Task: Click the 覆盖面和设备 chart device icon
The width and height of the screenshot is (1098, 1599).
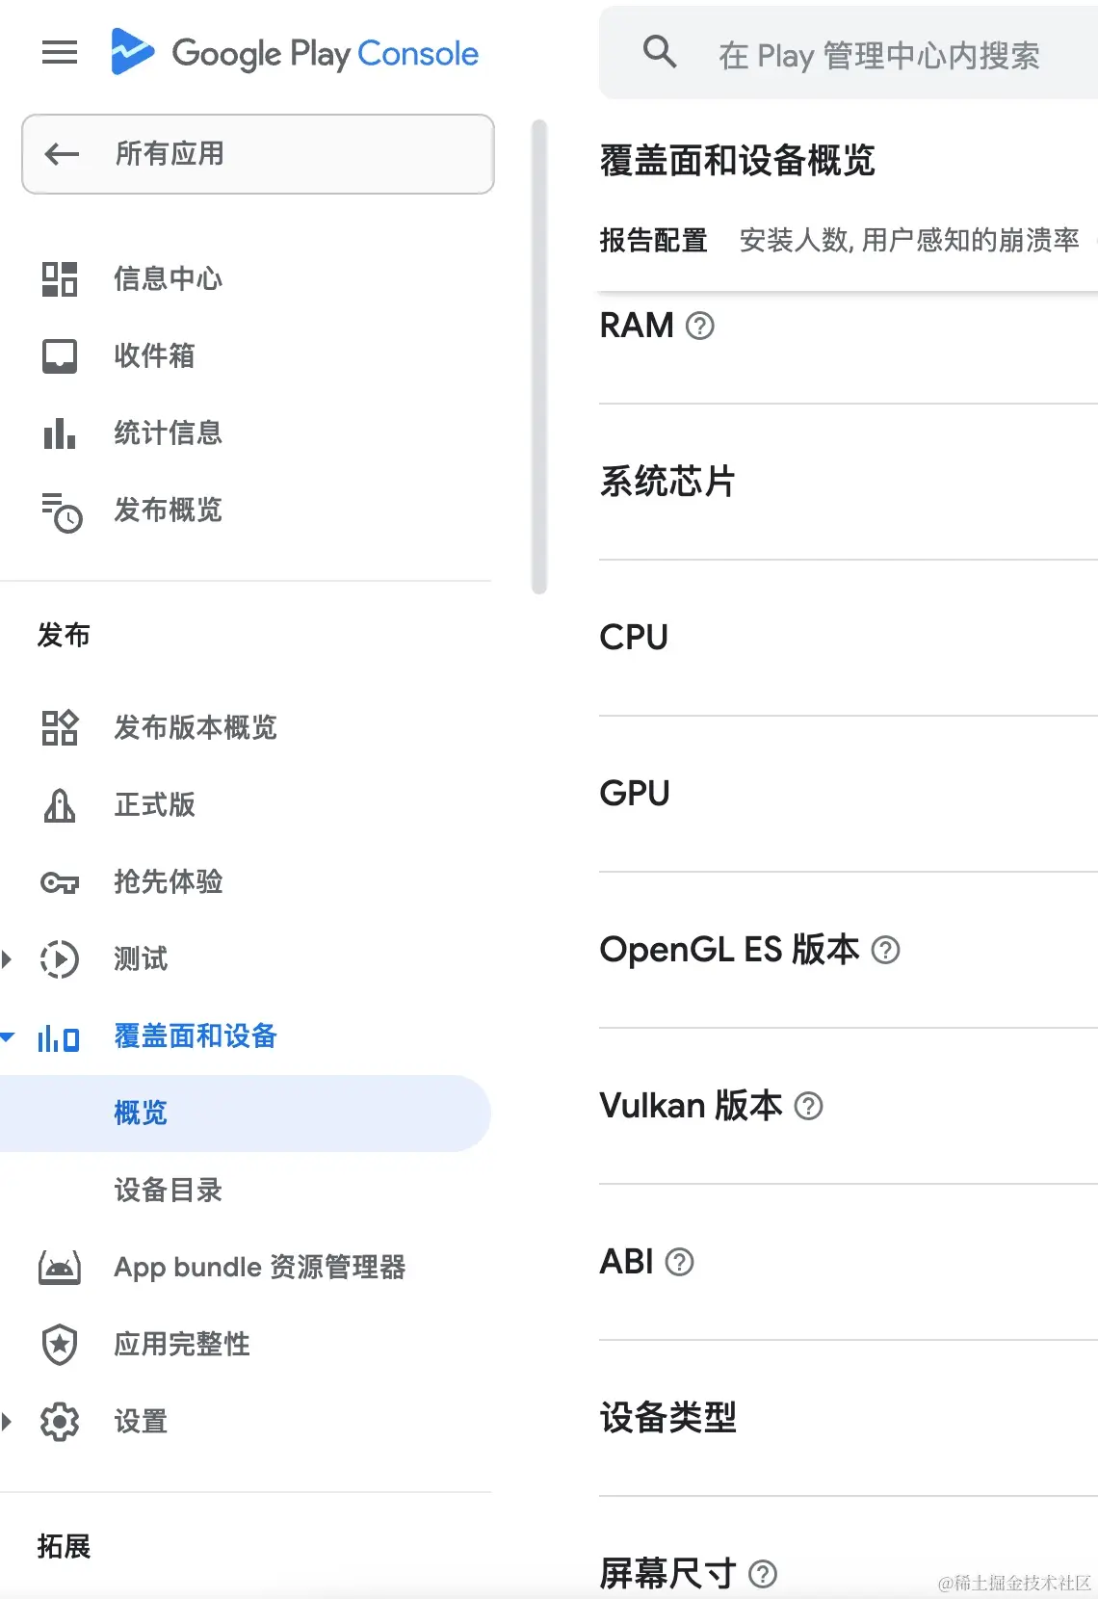Action: (59, 1037)
